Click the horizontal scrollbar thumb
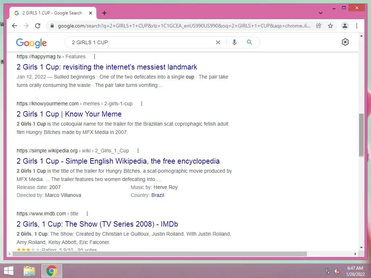 (x=160, y=254)
